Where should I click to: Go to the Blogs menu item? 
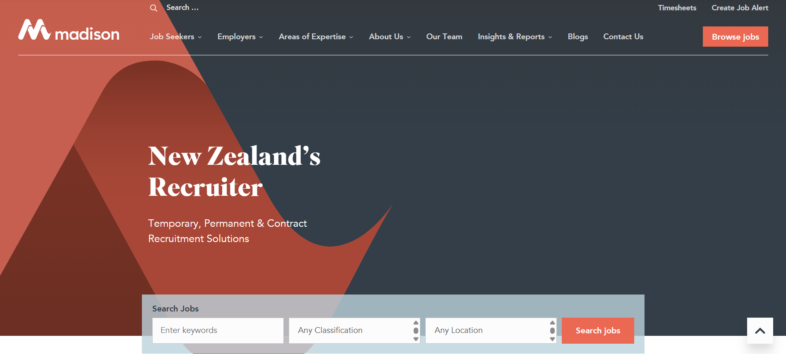click(578, 37)
